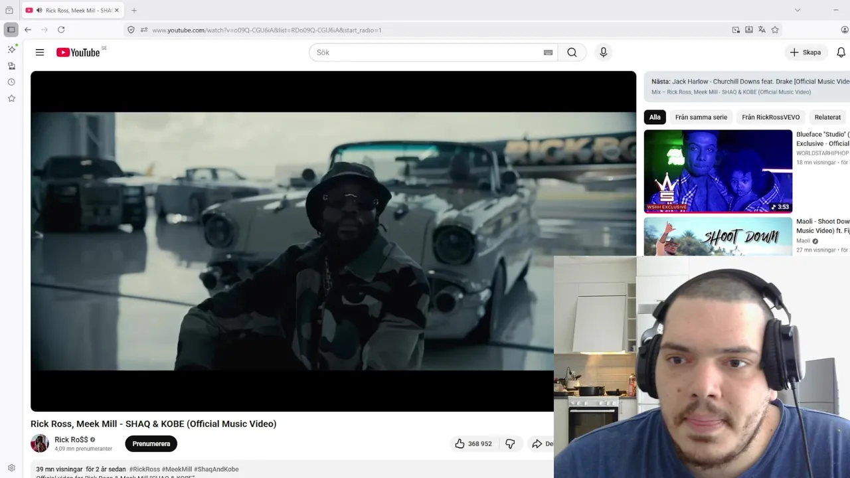Open history clock sidebar icon
The height and width of the screenshot is (478, 850).
coord(11,82)
